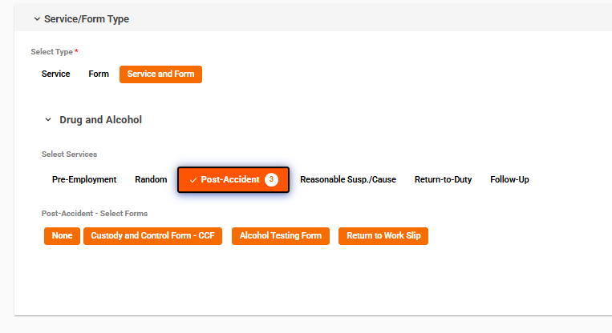This screenshot has height=333, width=612.
Task: Deselect the Post-Accident service
Action: (x=230, y=180)
